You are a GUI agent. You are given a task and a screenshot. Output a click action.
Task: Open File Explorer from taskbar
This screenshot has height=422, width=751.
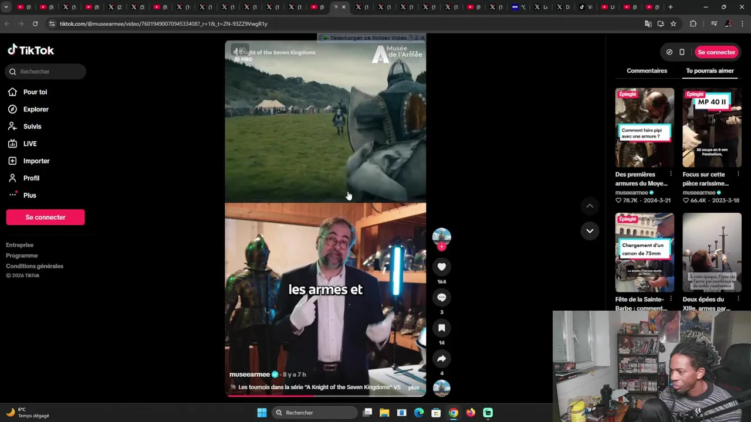(x=384, y=413)
